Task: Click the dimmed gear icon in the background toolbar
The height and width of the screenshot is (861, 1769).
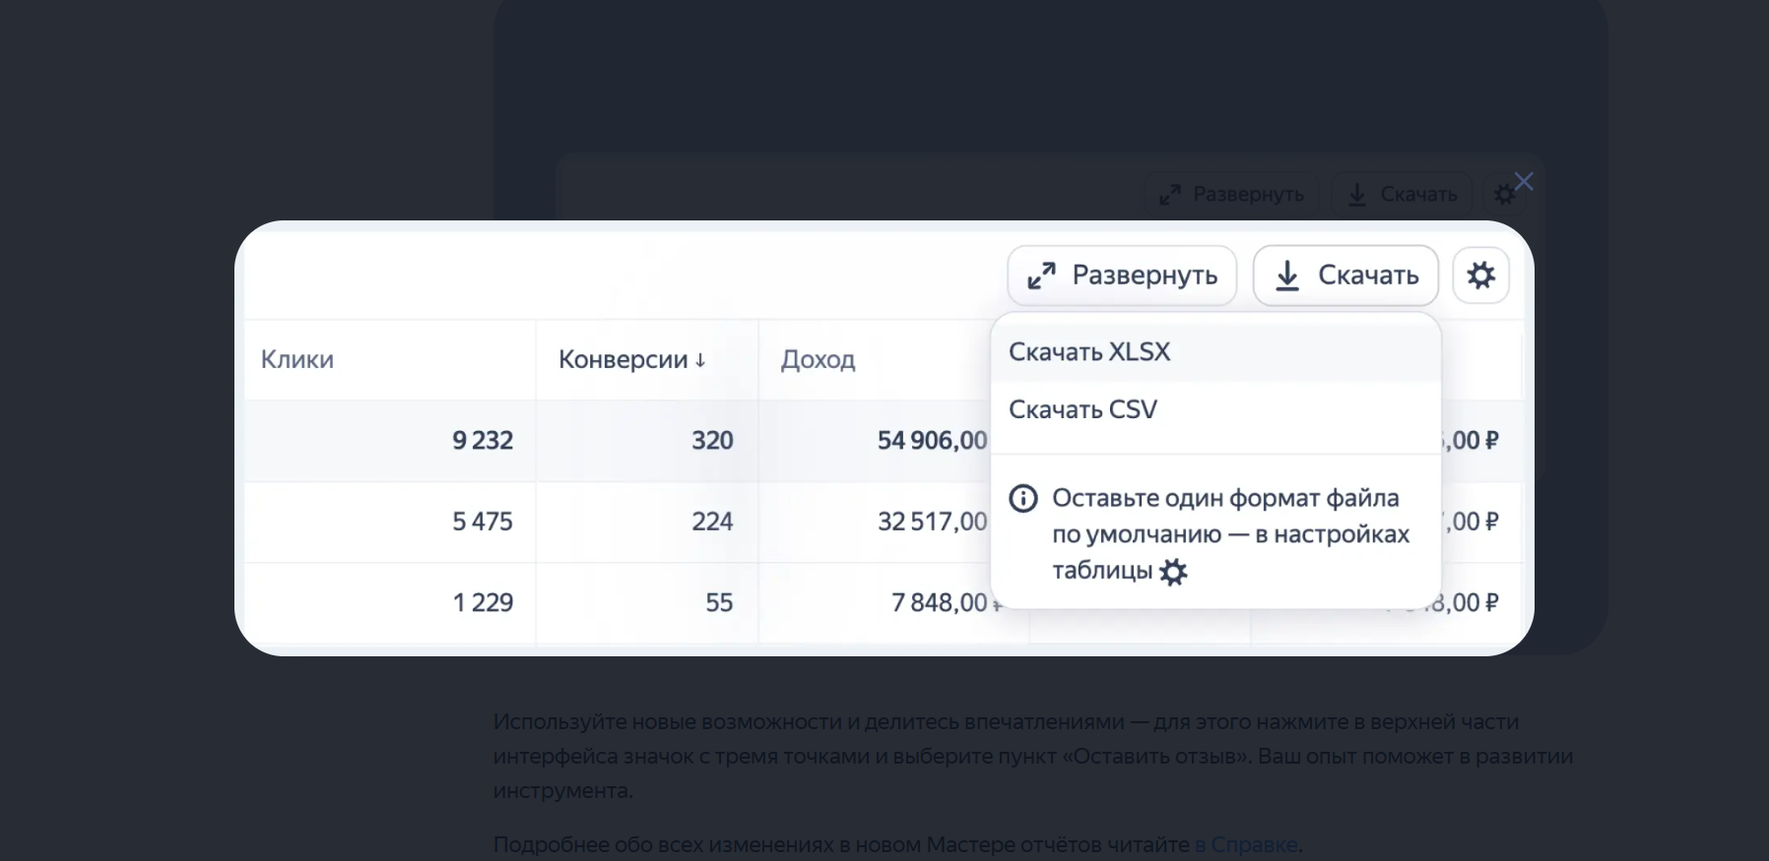Action: pos(1506,193)
